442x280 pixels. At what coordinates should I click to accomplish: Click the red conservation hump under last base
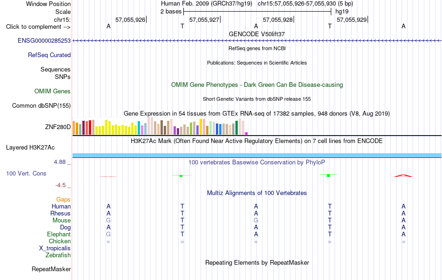pos(403,176)
